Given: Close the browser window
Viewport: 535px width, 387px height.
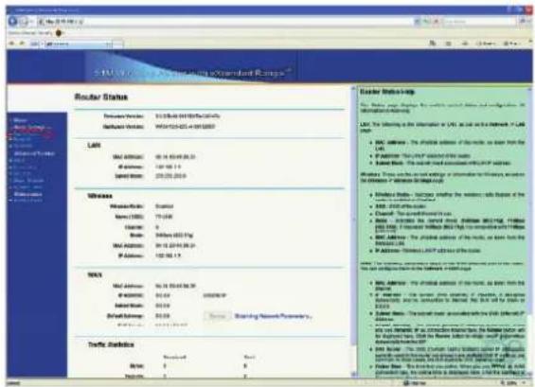Looking at the screenshot, I should tap(528, 9).
